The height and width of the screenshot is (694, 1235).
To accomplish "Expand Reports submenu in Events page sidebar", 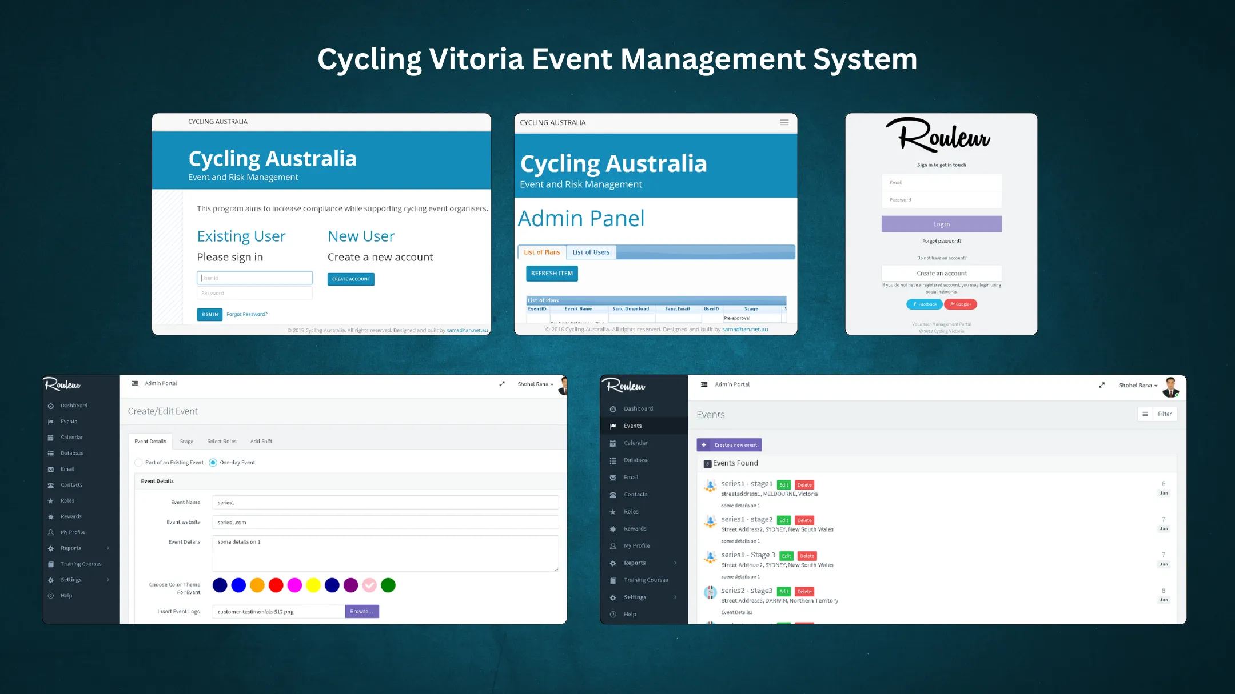I will pos(675,563).
